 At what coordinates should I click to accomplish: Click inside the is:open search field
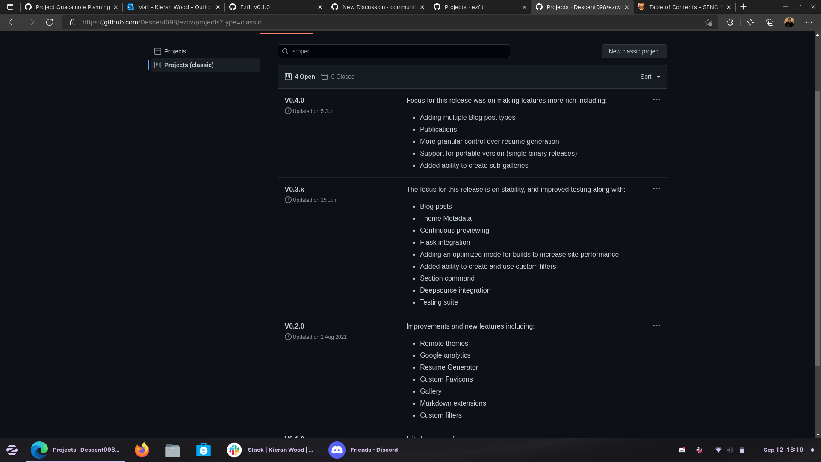pos(393,51)
